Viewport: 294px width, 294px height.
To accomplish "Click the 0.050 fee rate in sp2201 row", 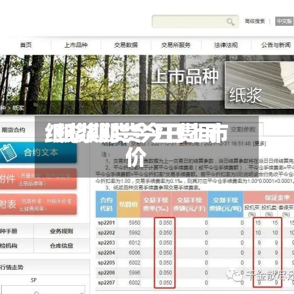I will pos(165,223).
